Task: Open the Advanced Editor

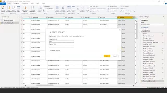Action: (48, 9)
